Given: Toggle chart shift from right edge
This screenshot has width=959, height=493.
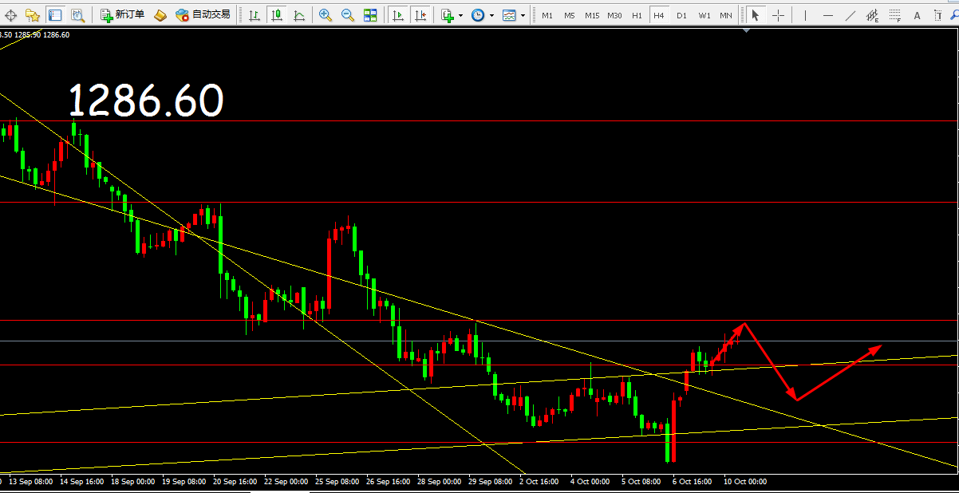Looking at the screenshot, I should (x=420, y=14).
